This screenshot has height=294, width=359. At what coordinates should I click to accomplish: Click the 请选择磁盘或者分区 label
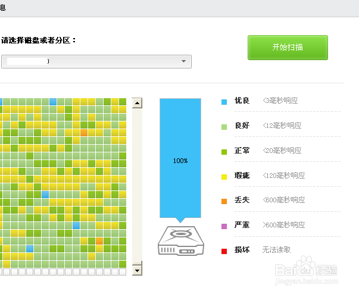click(x=39, y=40)
